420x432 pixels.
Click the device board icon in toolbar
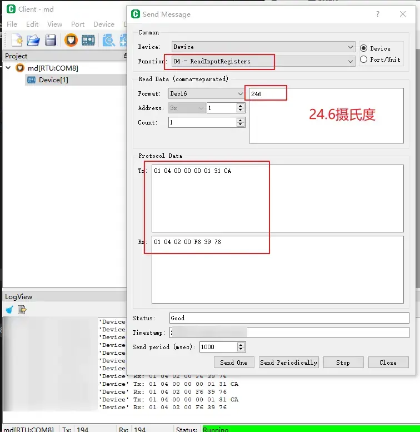88,40
